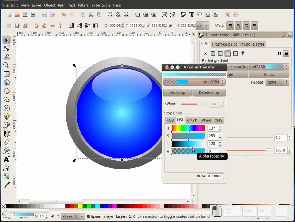Toggle width and height lock

click(x=170, y=26)
